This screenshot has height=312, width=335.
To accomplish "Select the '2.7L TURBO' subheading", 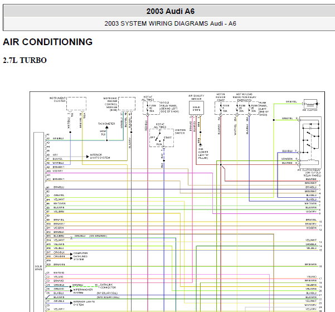I will [x=25, y=60].
